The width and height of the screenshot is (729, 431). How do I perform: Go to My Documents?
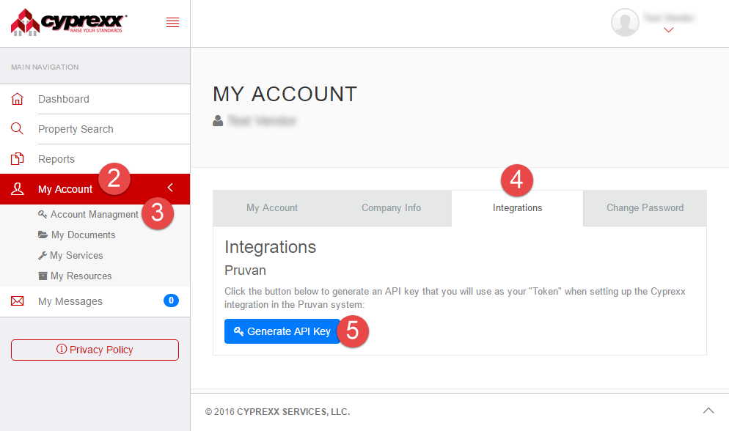coord(83,235)
